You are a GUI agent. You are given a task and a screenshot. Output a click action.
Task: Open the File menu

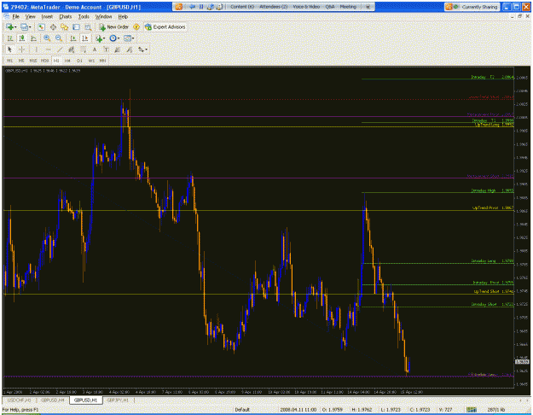point(15,16)
